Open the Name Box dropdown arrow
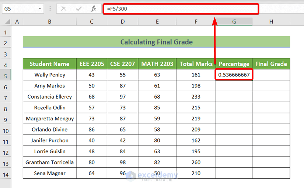The image size is (304, 188). tap(40, 9)
